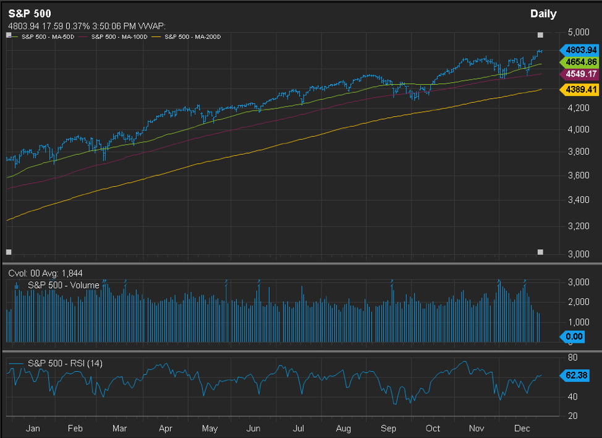602x438 pixels.
Task: Click the Cvol: 00 Avg: 1,844 readout
Action: point(45,273)
